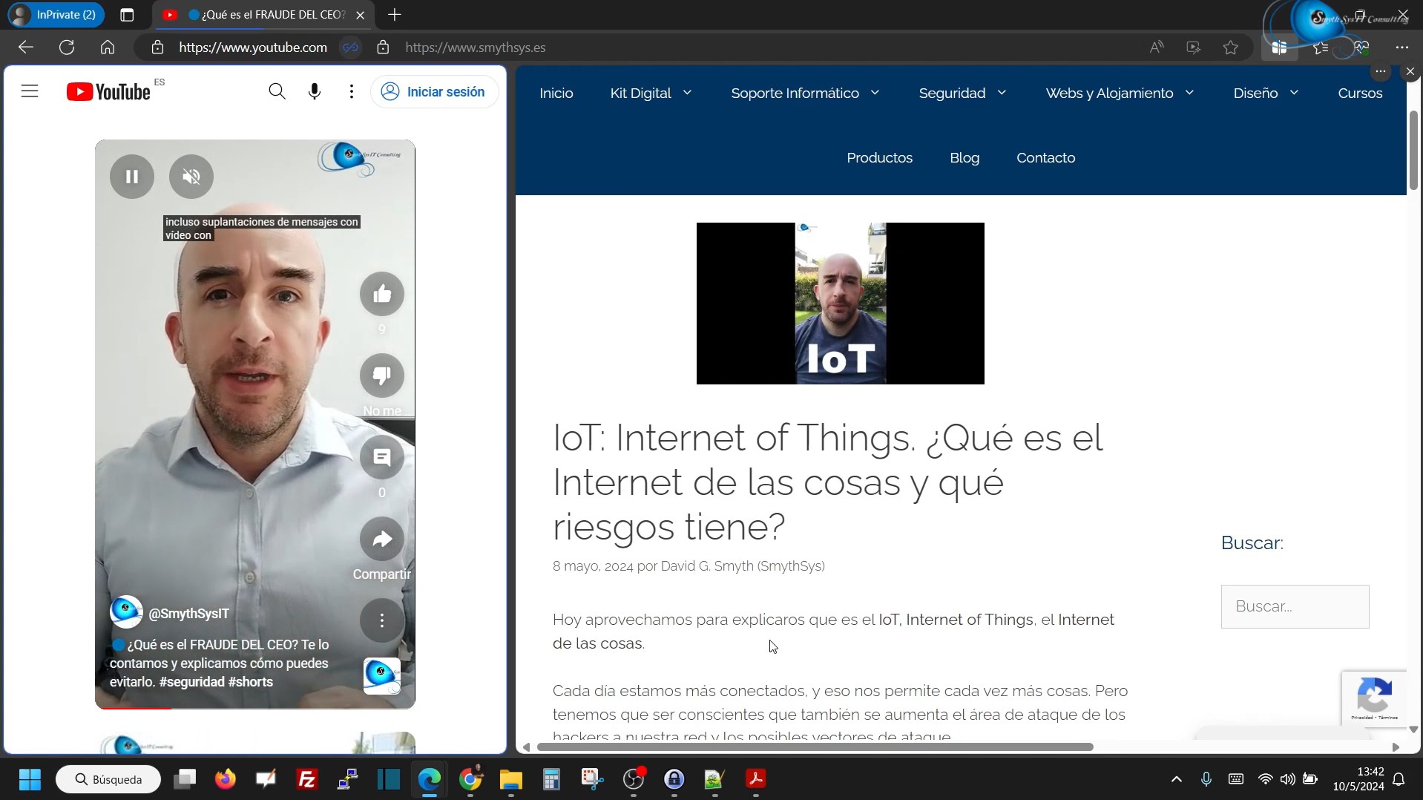Image resolution: width=1423 pixels, height=800 pixels.
Task: Share the short via Compartir arrow
Action: coord(381,540)
